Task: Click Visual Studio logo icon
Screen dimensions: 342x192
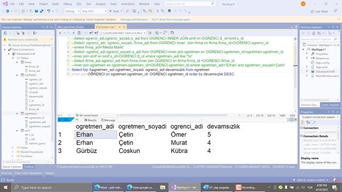Action: click(5, 4)
